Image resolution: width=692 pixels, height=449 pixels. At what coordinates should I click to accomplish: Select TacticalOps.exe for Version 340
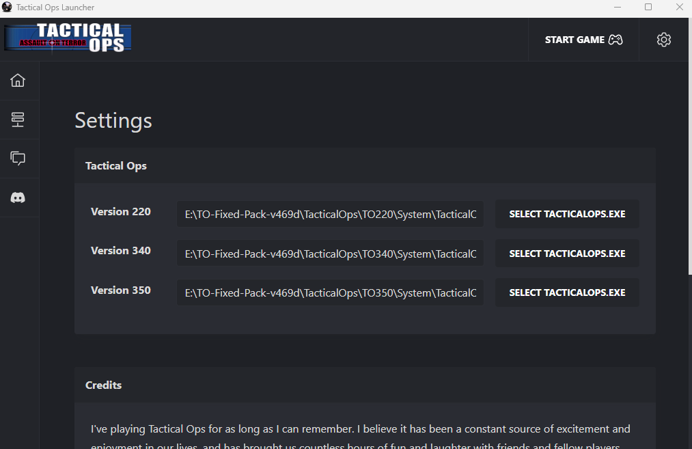pos(567,254)
